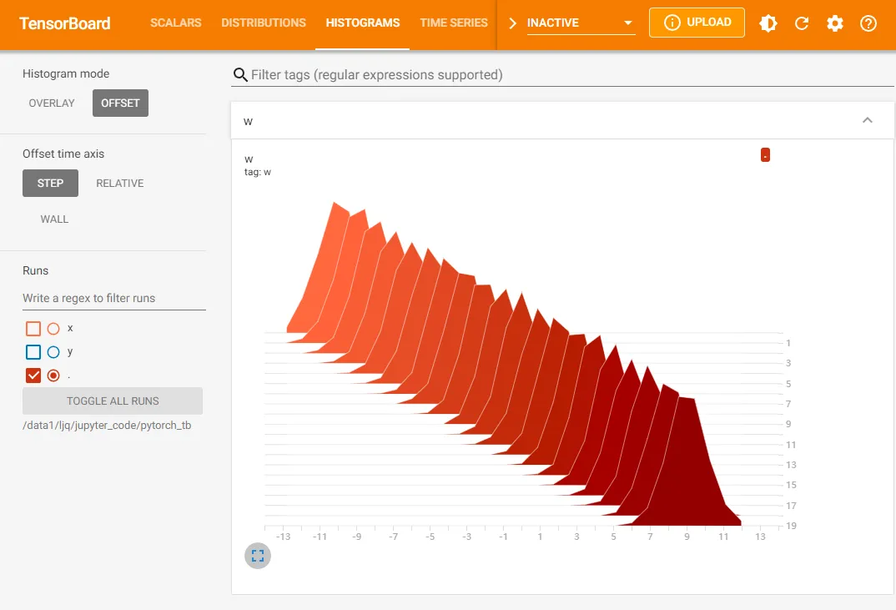This screenshot has width=896, height=610.
Task: Open the settings gear icon
Action: pyautogui.click(x=835, y=23)
